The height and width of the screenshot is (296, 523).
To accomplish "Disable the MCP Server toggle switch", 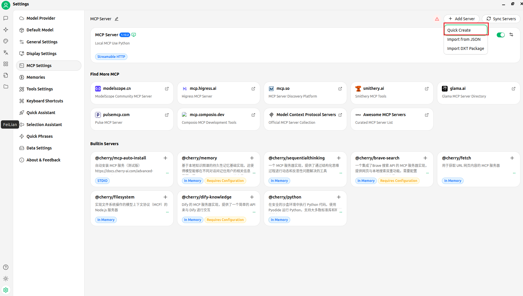I will 501,35.
